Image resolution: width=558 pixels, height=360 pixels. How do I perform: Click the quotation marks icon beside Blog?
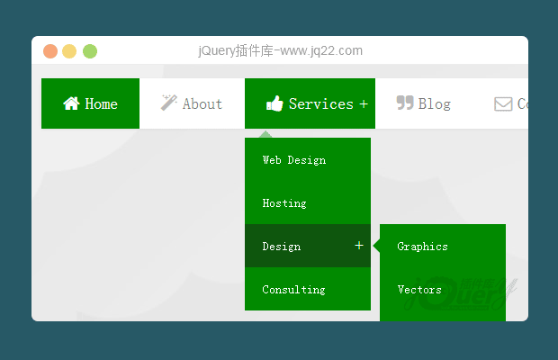(x=405, y=103)
